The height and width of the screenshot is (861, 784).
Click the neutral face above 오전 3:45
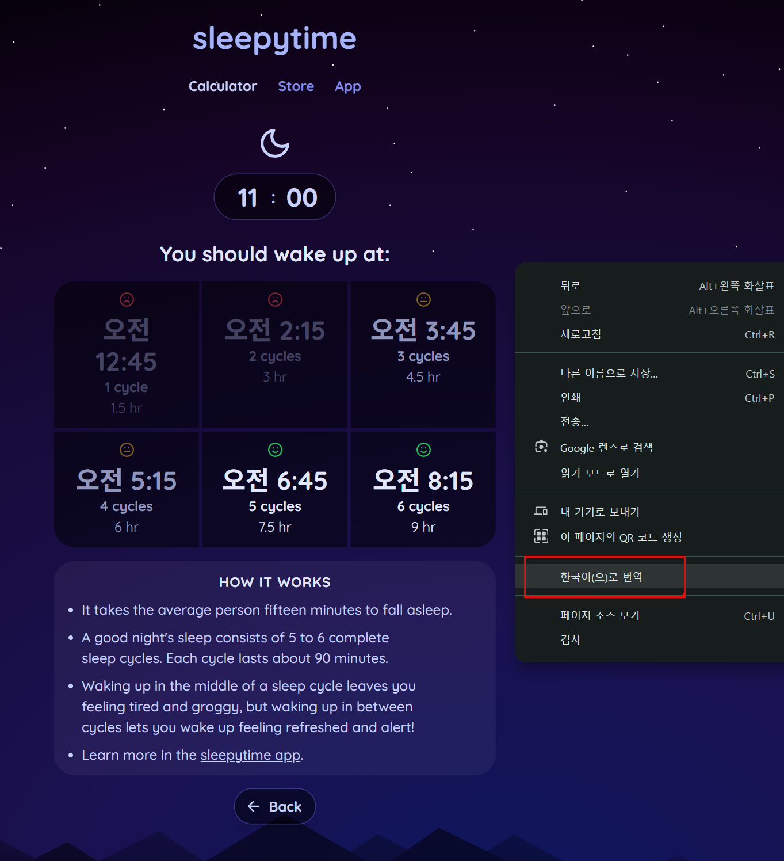[423, 299]
